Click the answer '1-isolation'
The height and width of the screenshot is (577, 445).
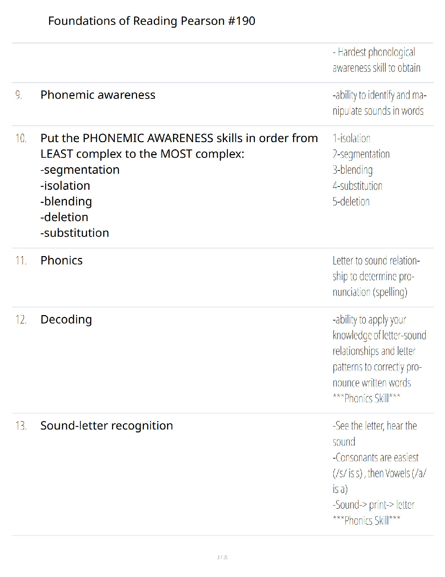pyautogui.click(x=352, y=138)
